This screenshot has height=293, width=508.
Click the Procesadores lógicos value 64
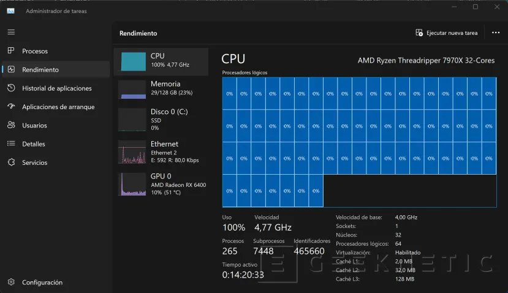(398, 244)
